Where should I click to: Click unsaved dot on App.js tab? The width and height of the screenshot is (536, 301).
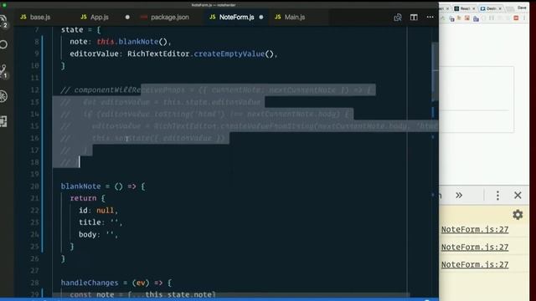[127, 18]
